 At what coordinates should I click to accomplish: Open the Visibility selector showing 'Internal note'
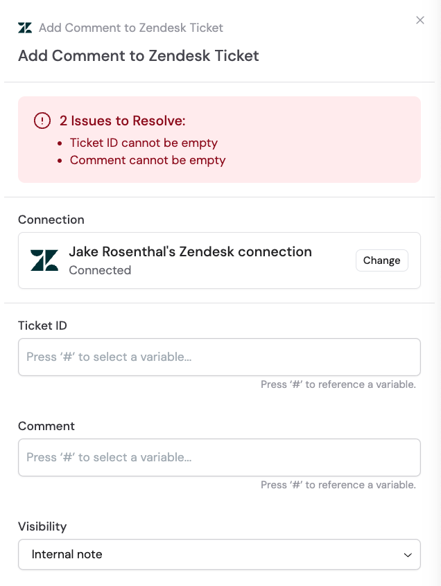(219, 554)
